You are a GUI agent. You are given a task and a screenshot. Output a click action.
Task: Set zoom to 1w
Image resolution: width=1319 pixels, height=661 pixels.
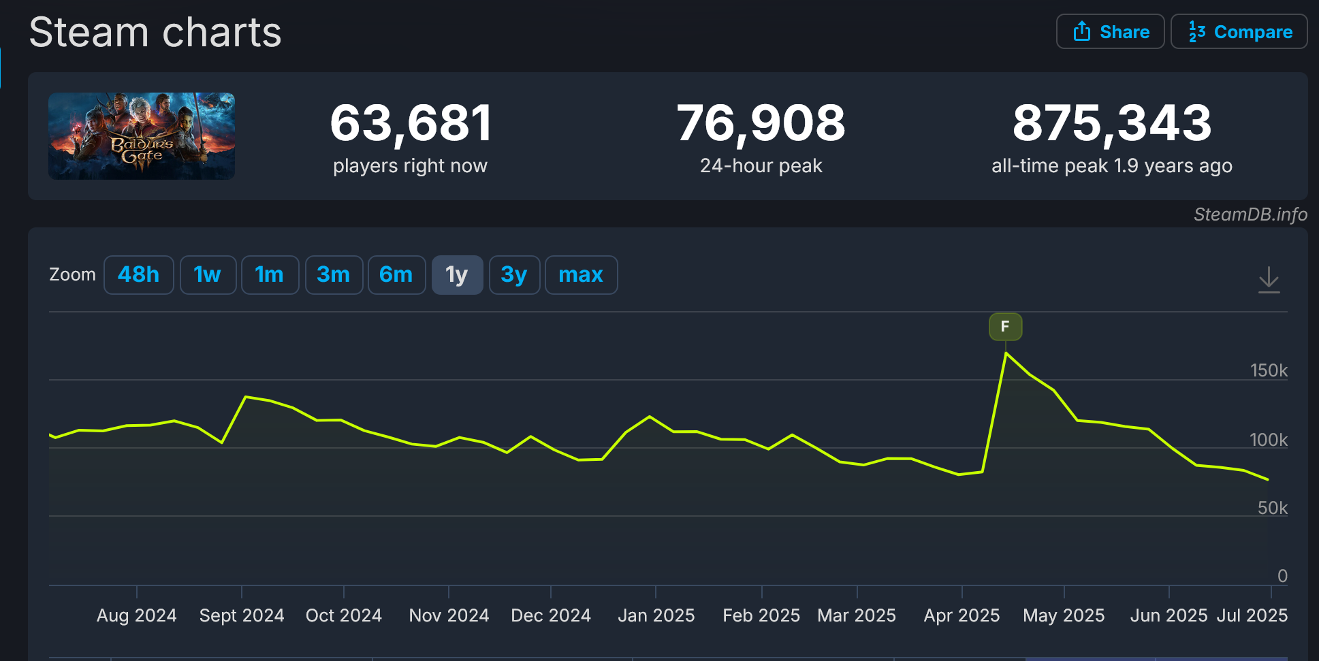coord(208,275)
